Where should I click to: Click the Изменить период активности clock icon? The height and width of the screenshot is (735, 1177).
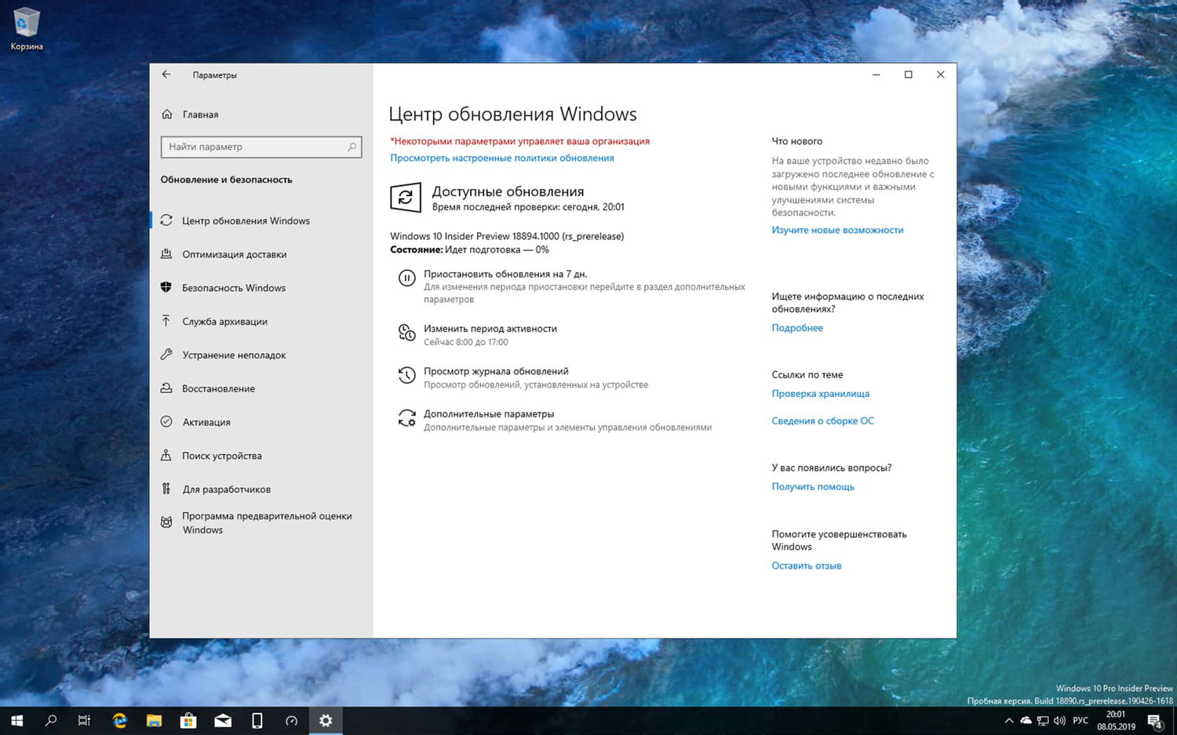406,333
